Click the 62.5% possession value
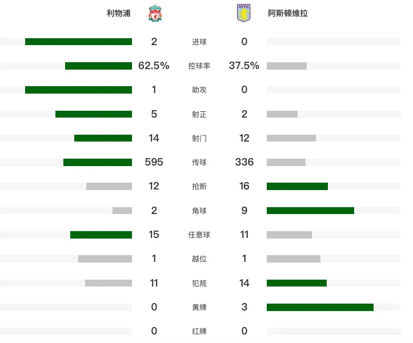The width and height of the screenshot is (413, 343). tap(154, 66)
